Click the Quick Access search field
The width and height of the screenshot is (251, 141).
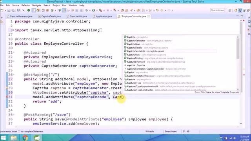coord(217,10)
